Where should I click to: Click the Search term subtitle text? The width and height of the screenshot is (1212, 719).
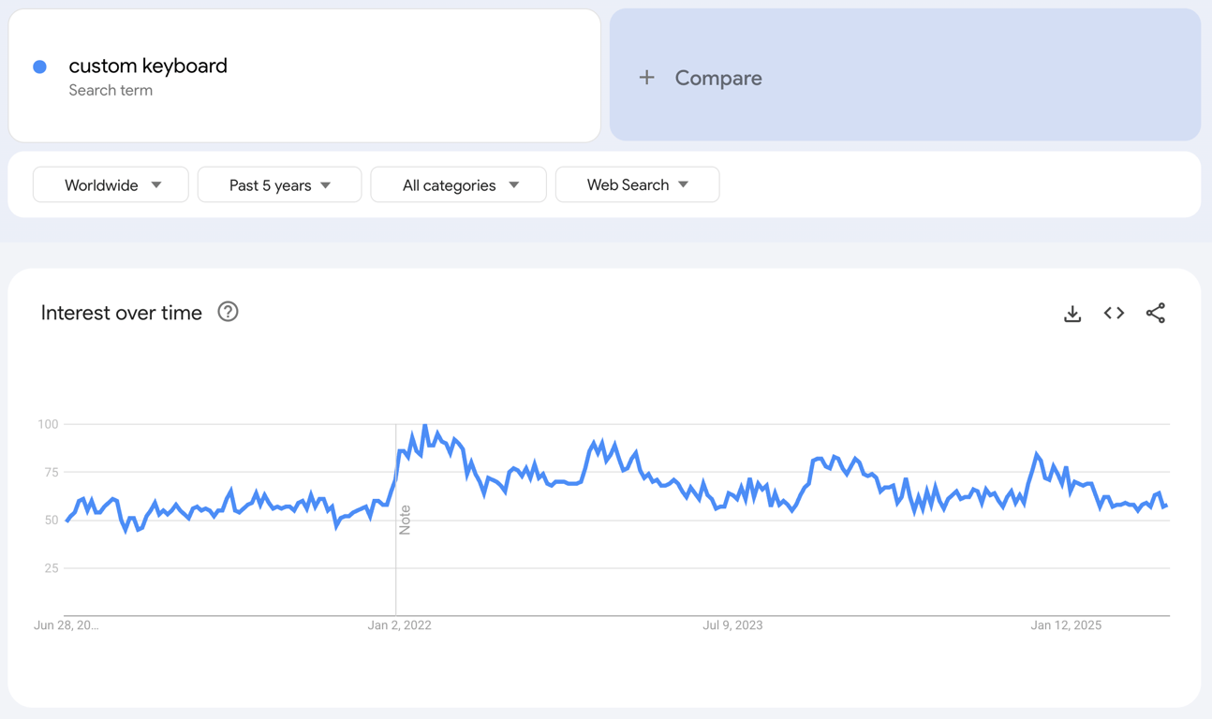[x=111, y=90]
